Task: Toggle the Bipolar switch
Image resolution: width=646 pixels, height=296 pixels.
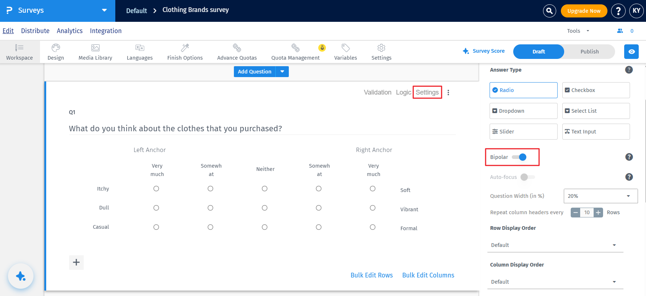Action: point(519,157)
